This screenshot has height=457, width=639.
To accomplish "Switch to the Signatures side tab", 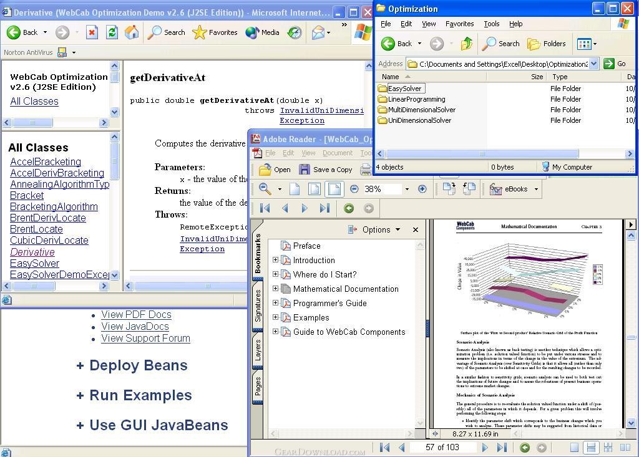I will pyautogui.click(x=258, y=306).
